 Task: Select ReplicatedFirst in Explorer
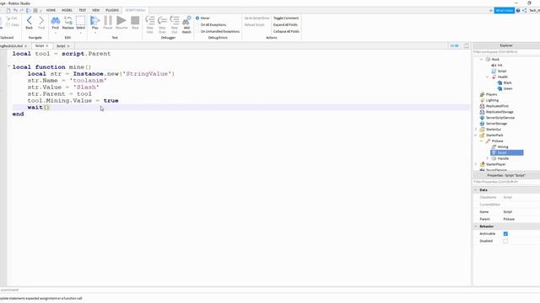(x=494, y=106)
